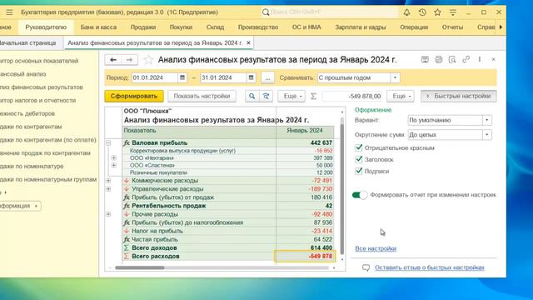Switch off auto-generate report toggle
Viewport: 533px width, 300px height.
360,195
